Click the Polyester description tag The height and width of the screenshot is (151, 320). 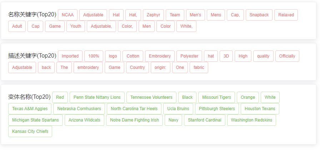(189, 56)
